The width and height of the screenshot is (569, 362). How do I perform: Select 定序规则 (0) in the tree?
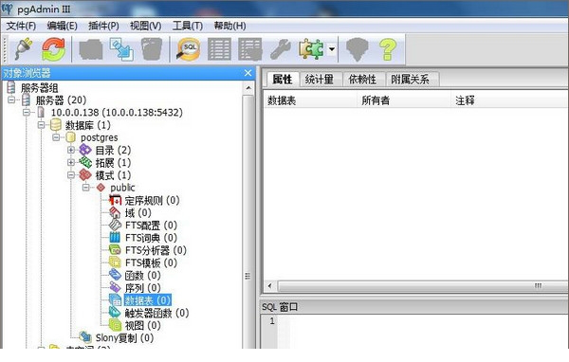[152, 200]
